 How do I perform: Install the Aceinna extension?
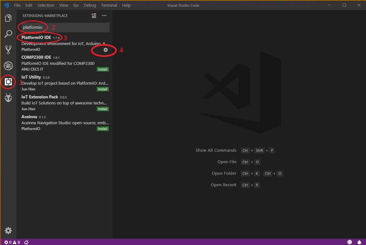click(103, 129)
